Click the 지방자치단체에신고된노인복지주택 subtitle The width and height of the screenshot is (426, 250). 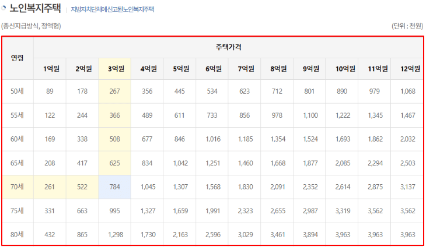click(x=113, y=9)
